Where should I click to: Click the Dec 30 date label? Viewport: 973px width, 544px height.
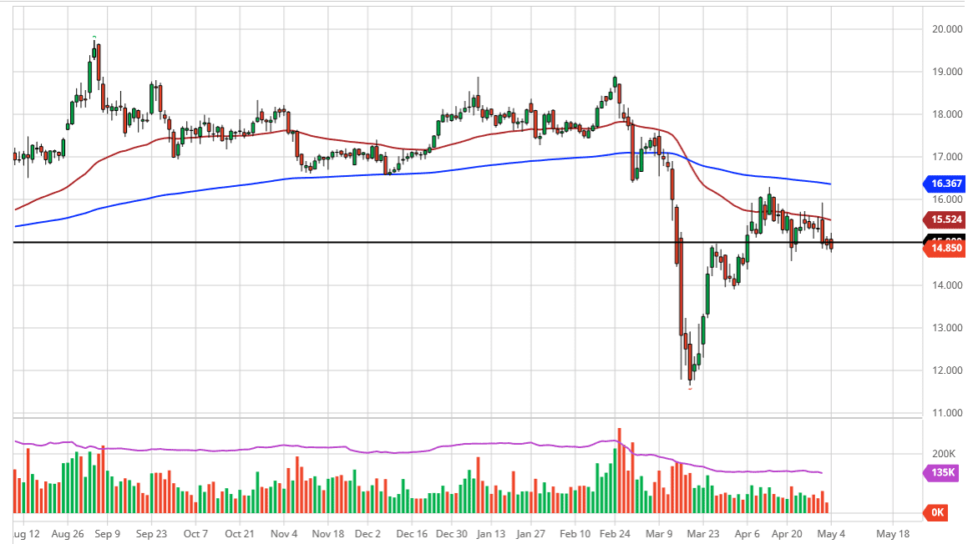452,532
